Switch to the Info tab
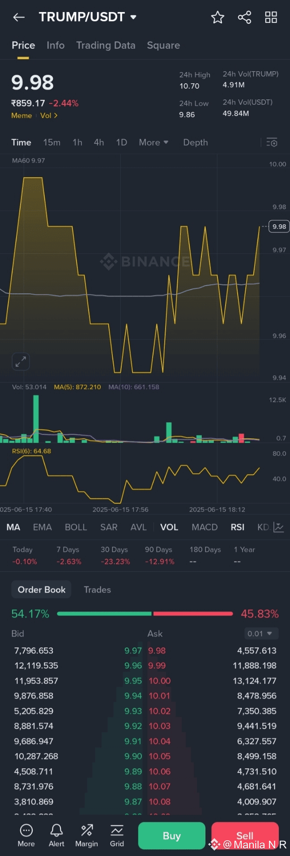 55,45
